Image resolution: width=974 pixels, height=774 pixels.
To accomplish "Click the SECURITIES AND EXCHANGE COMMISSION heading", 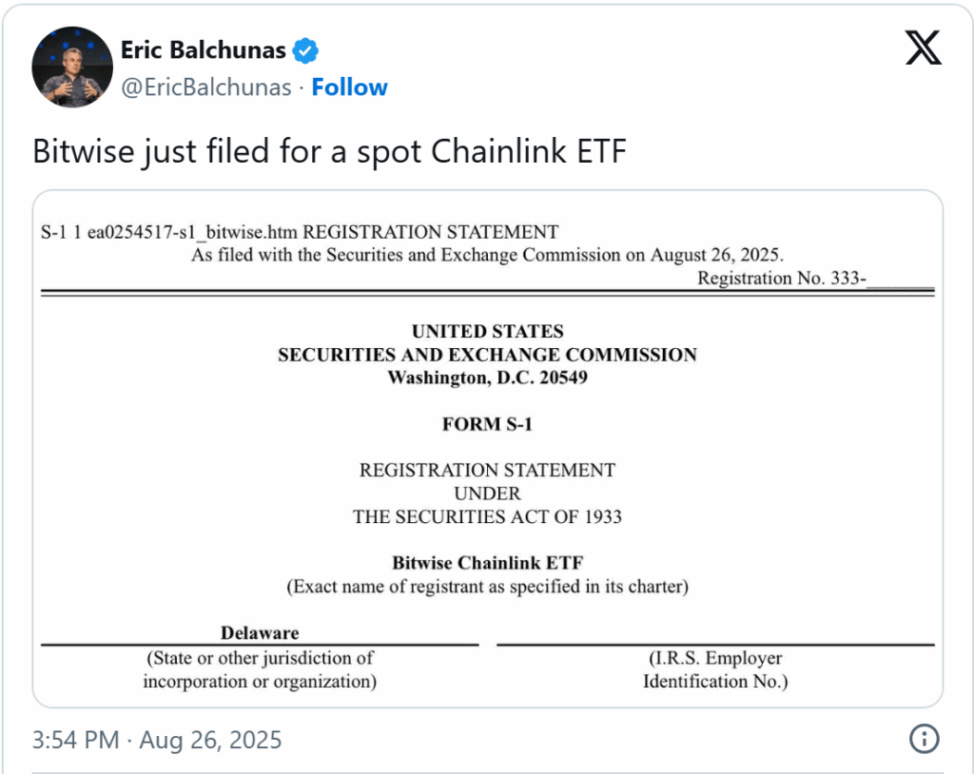I will point(488,355).
